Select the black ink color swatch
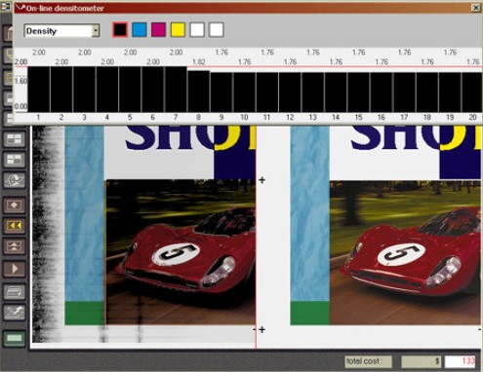483x372 pixels. click(x=120, y=30)
